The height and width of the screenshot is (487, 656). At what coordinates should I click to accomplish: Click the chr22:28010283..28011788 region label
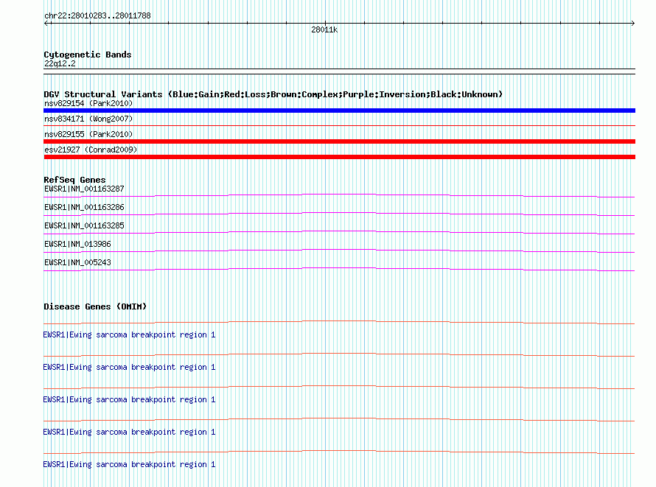coord(97,16)
